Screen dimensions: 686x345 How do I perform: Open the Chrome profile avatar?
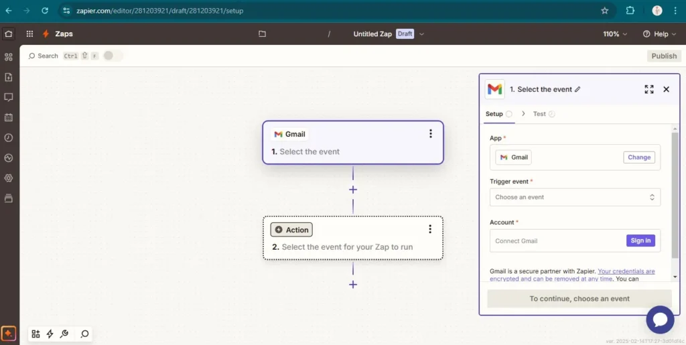click(657, 11)
